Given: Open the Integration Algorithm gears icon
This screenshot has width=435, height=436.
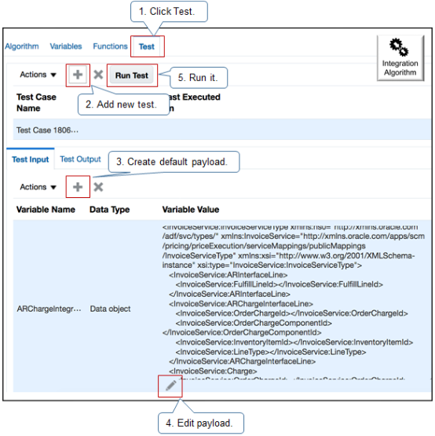Looking at the screenshot, I should 400,57.
